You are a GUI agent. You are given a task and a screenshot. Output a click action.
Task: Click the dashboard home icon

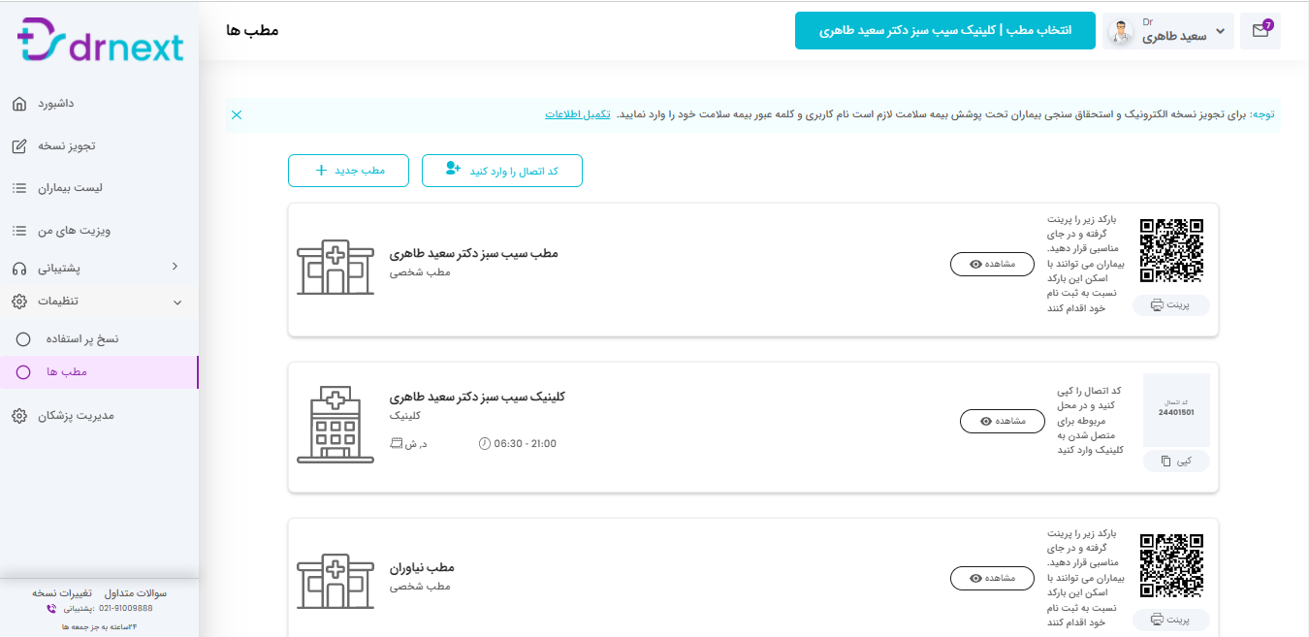point(19,103)
